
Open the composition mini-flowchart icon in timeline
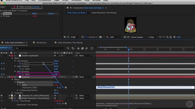pyautogui.click(x=68, y=49)
